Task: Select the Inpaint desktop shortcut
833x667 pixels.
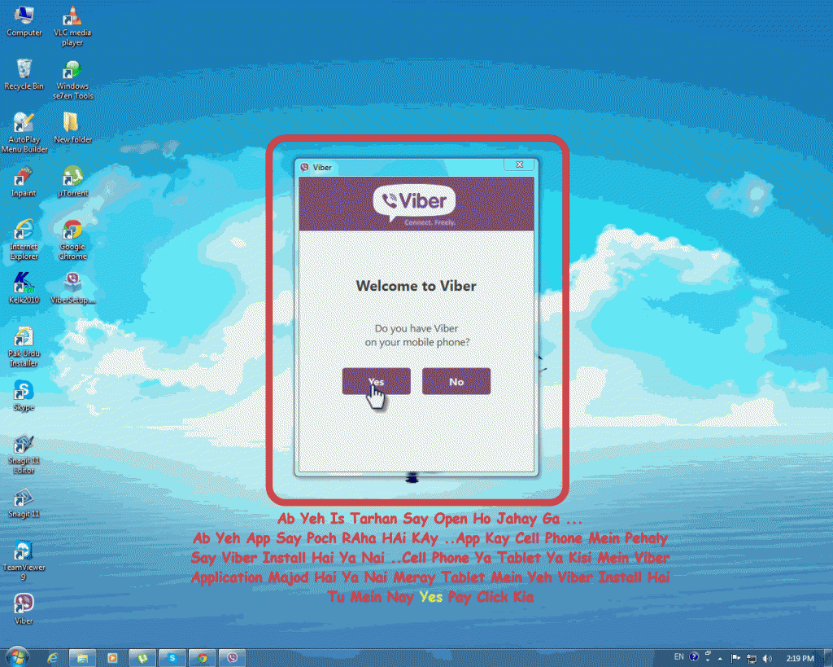Action: pyautogui.click(x=24, y=182)
